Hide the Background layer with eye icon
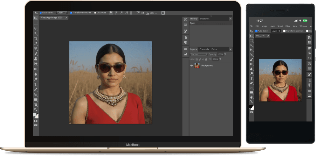This screenshot has width=318, height=156. tap(191, 66)
